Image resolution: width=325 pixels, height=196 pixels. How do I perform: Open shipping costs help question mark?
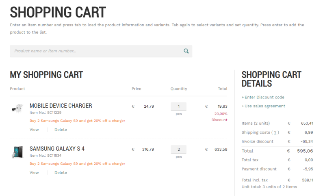tap(275, 132)
